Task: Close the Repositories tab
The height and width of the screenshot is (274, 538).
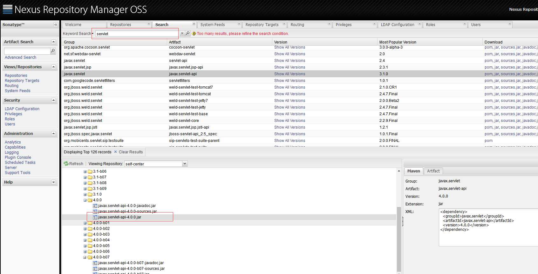Action: (149, 24)
